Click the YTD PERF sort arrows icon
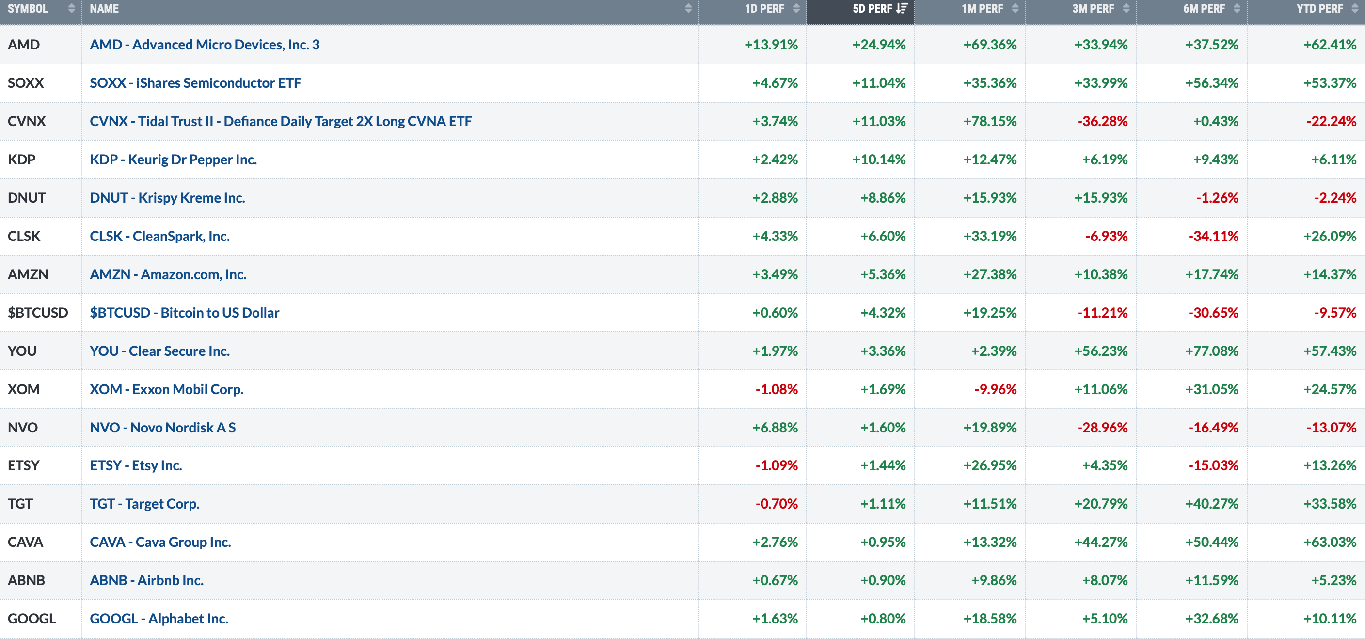The image size is (1365, 639). point(1355,8)
